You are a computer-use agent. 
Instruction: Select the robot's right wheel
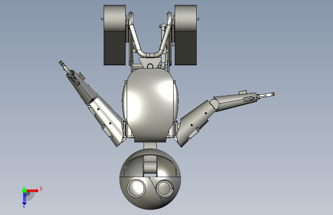(x=186, y=35)
